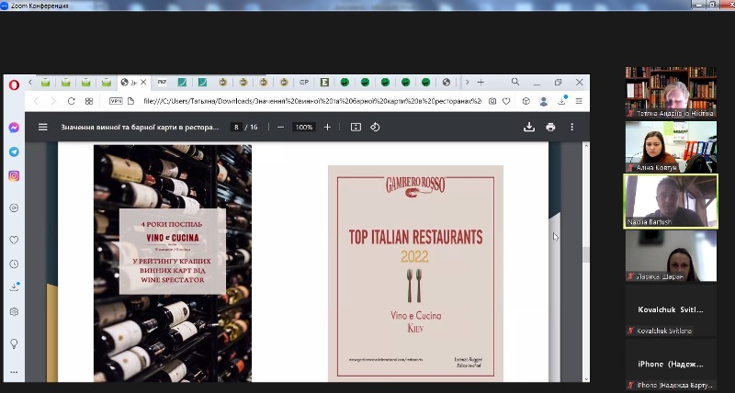735x393 pixels.
Task: Open Telegram in the Opera sidebar
Action: tap(14, 152)
